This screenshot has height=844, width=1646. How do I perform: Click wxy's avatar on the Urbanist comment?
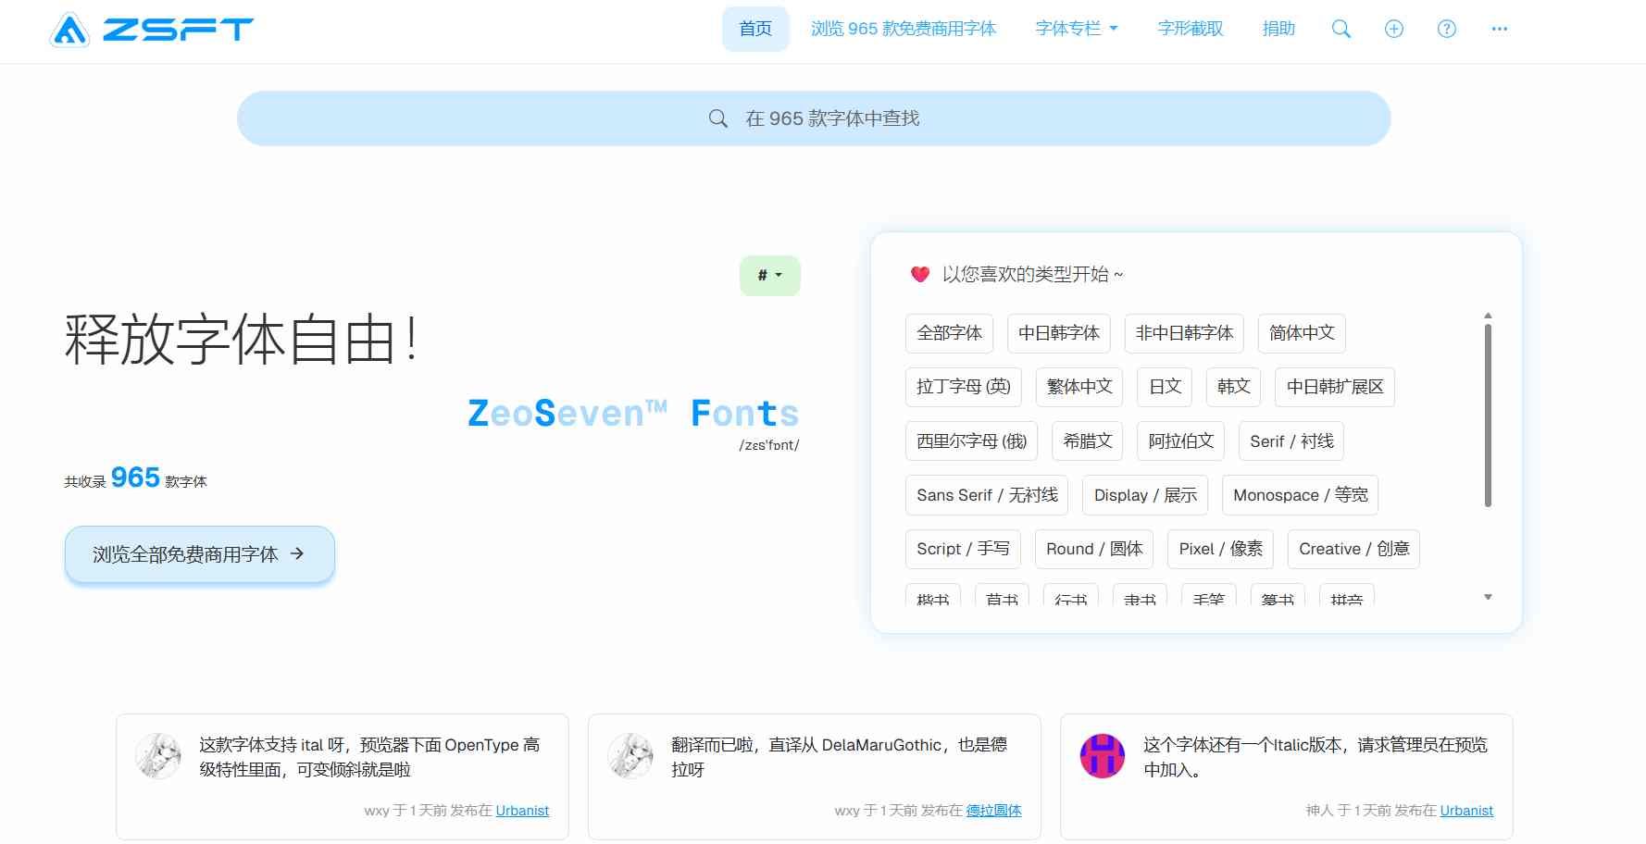[x=157, y=756]
